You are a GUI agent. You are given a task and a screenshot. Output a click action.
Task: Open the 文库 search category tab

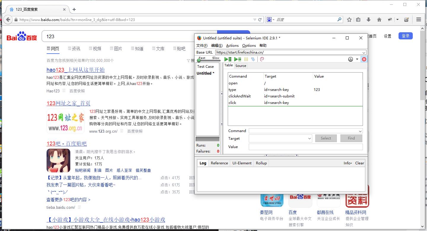[158, 49]
